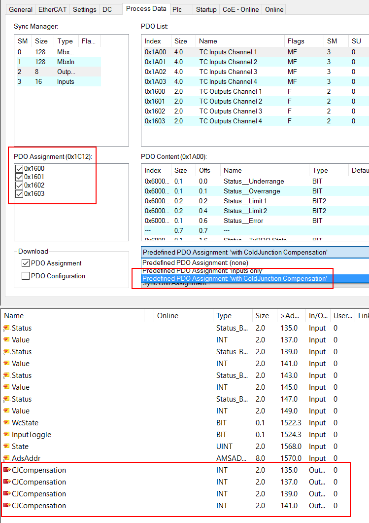Click the Online column header in variable list
Image resolution: width=369 pixels, height=523 pixels.
[183, 316]
